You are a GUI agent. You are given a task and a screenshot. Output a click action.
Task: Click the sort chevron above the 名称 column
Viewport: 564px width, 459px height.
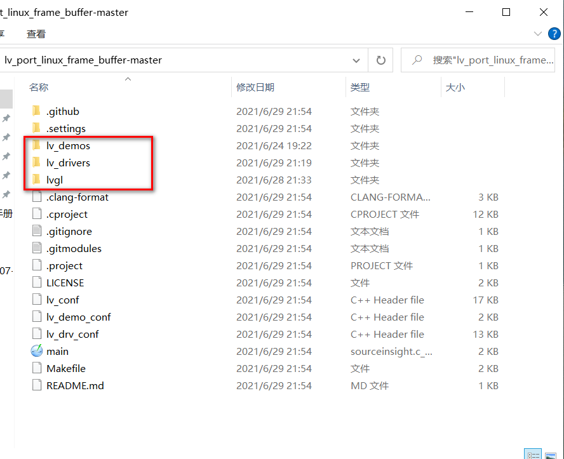point(127,79)
